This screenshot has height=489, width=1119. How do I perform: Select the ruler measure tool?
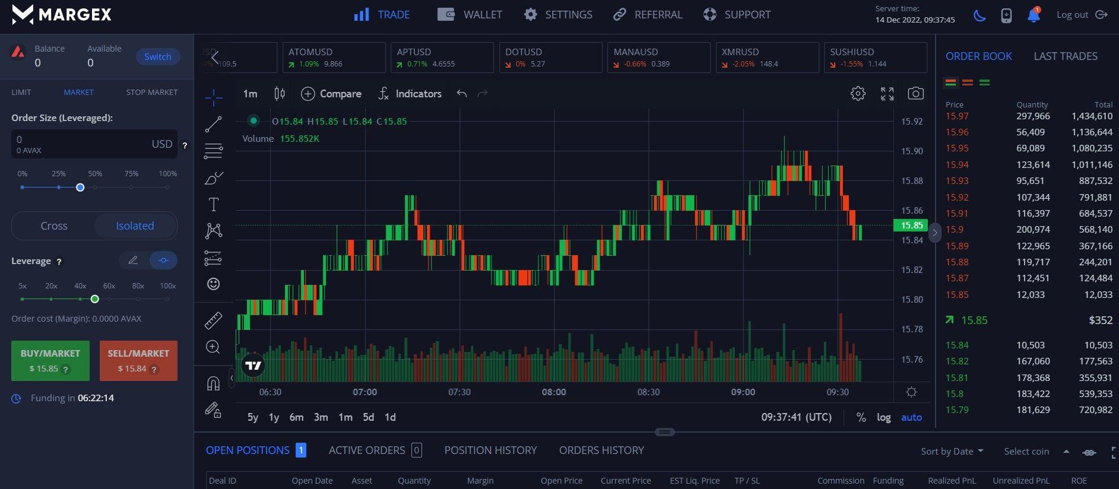tap(213, 320)
